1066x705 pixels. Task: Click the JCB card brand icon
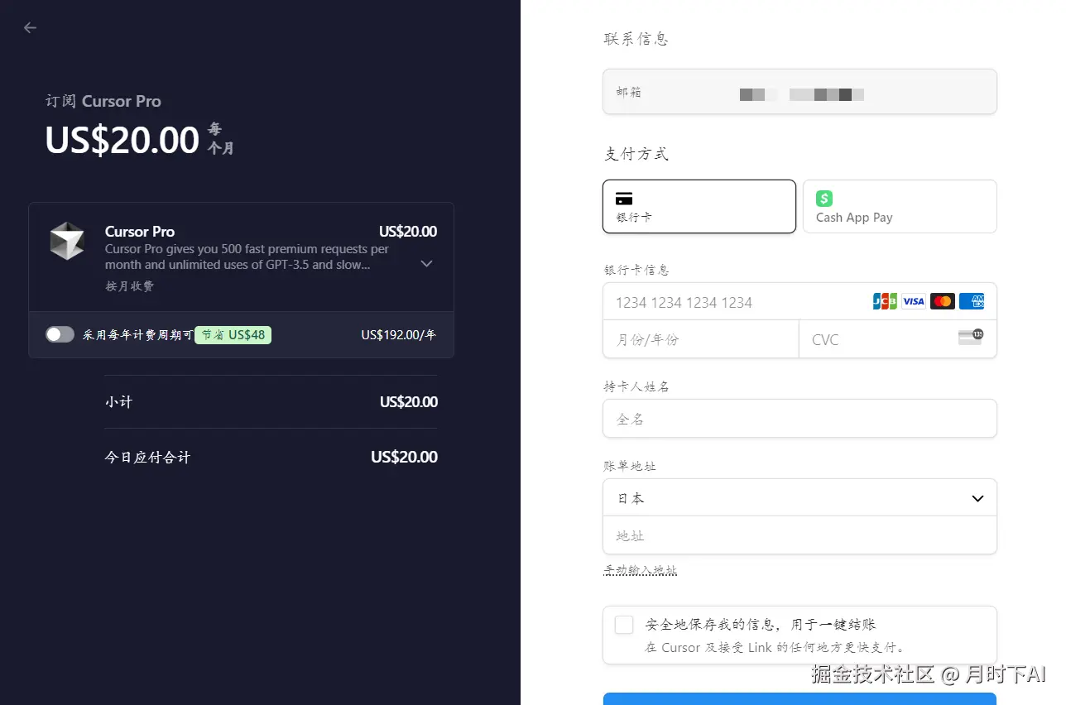point(885,301)
